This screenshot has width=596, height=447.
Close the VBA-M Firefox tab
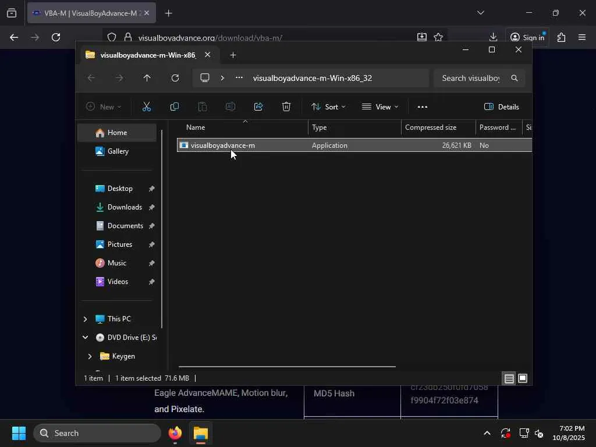tap(147, 13)
